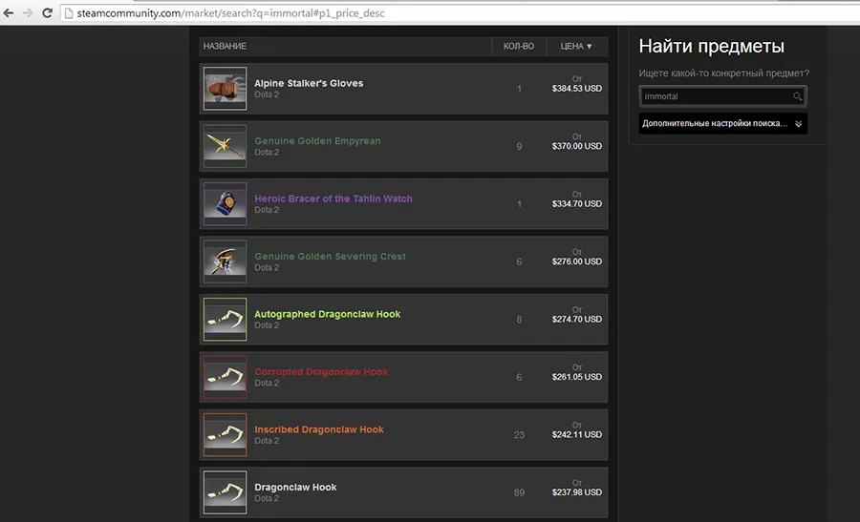Click the $242.11 USD price
Viewport: 860px width, 522px height.
click(577, 434)
